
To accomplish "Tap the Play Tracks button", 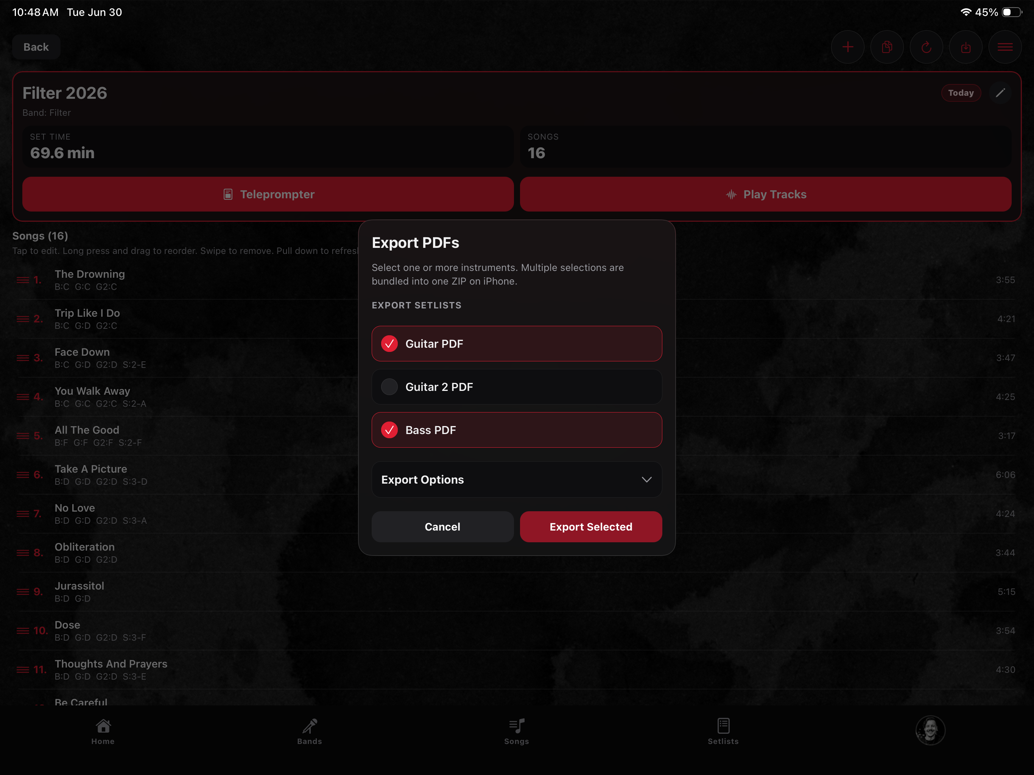I will click(x=766, y=194).
